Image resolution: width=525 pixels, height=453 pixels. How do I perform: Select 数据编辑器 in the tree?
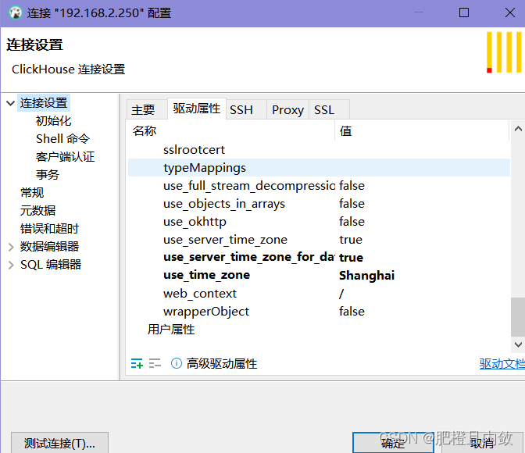49,247
